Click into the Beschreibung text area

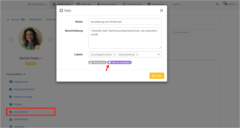[x=125, y=38]
